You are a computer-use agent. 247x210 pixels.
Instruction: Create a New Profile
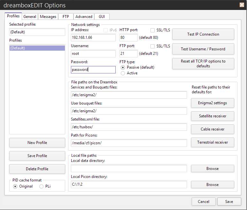click(37, 143)
